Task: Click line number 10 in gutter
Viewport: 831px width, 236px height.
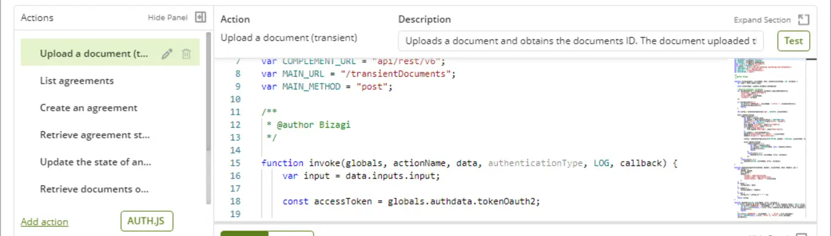Action: pos(236,99)
